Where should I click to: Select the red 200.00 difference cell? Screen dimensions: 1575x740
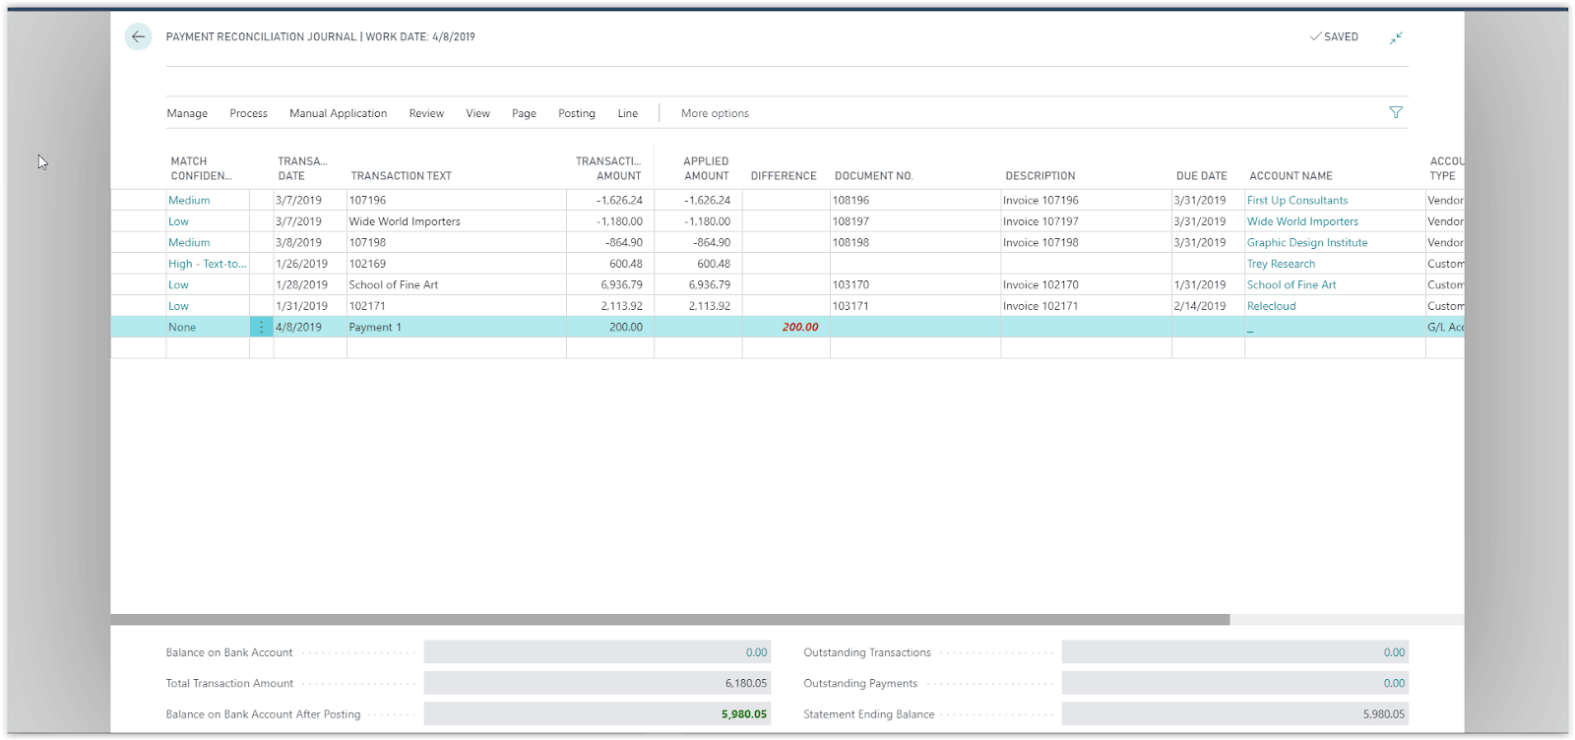click(787, 327)
